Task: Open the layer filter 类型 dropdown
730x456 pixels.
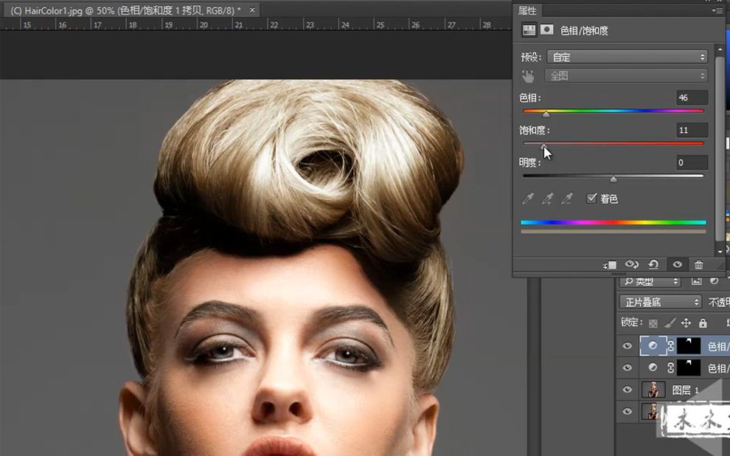Action: [x=650, y=281]
